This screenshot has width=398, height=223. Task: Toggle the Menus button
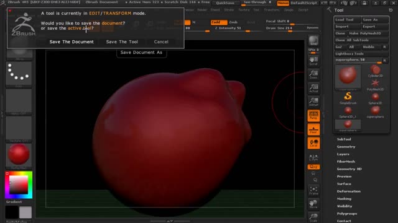coord(283,3)
